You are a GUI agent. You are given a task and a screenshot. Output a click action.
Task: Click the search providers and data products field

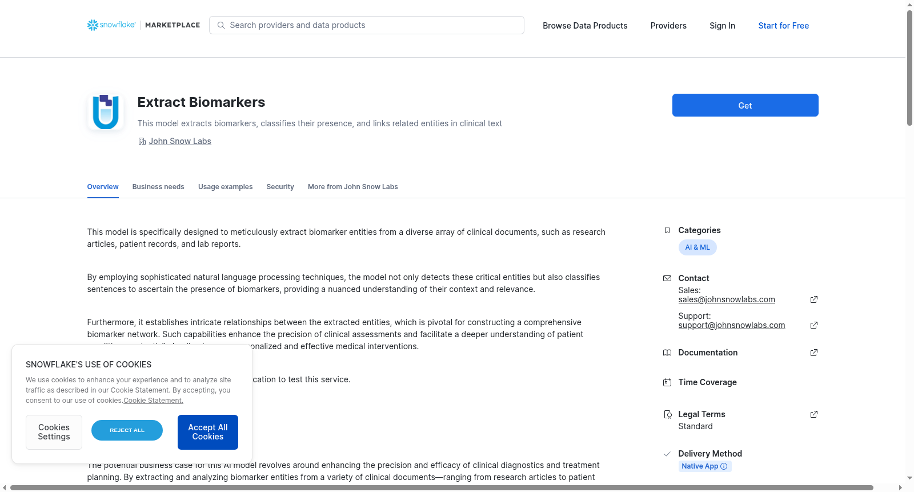pos(367,25)
